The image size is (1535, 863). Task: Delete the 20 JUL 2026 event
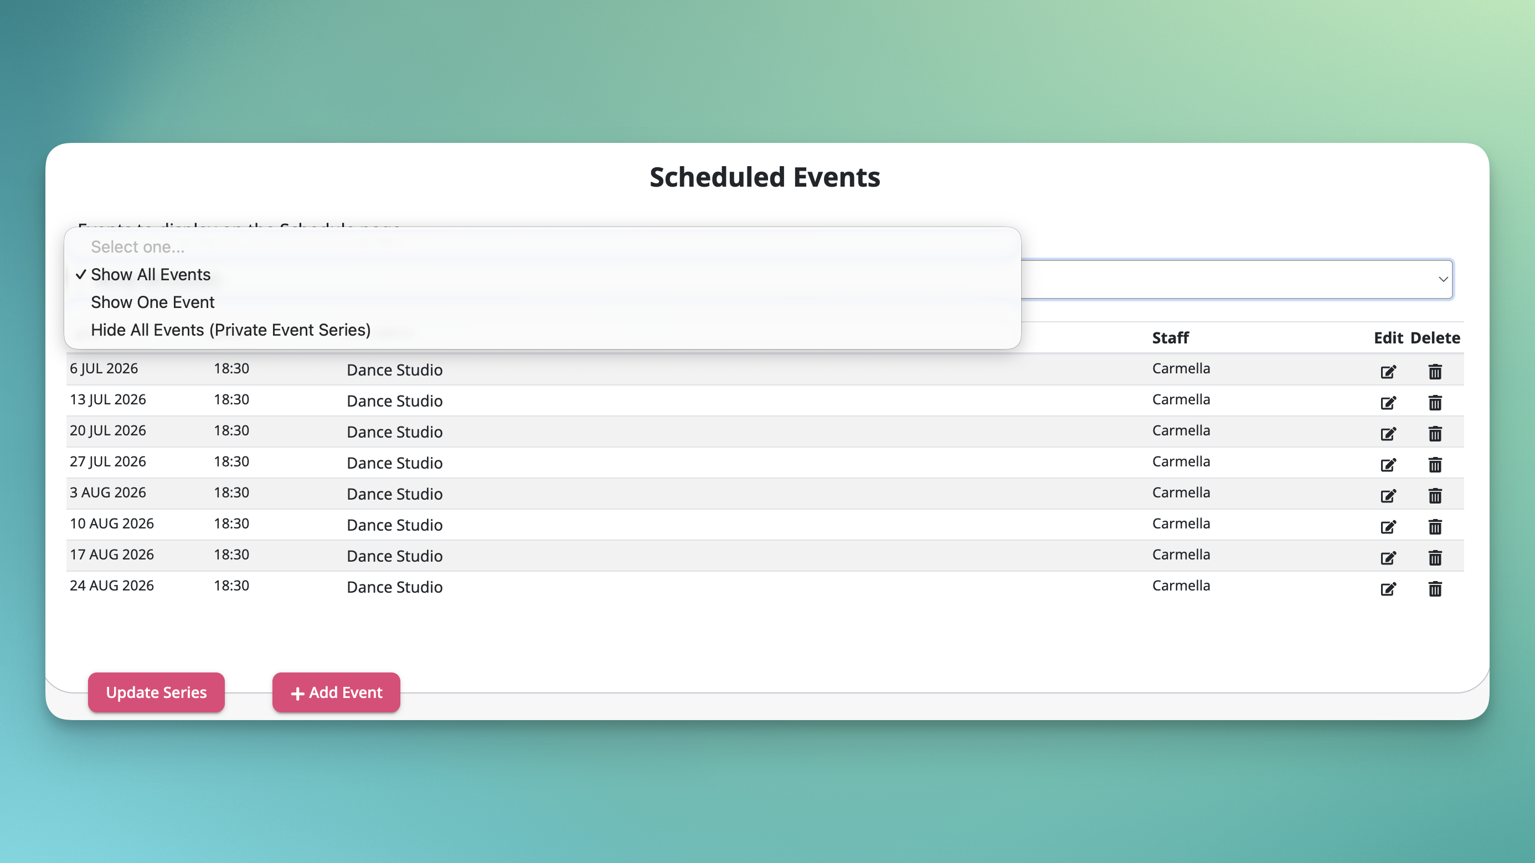[x=1435, y=434]
